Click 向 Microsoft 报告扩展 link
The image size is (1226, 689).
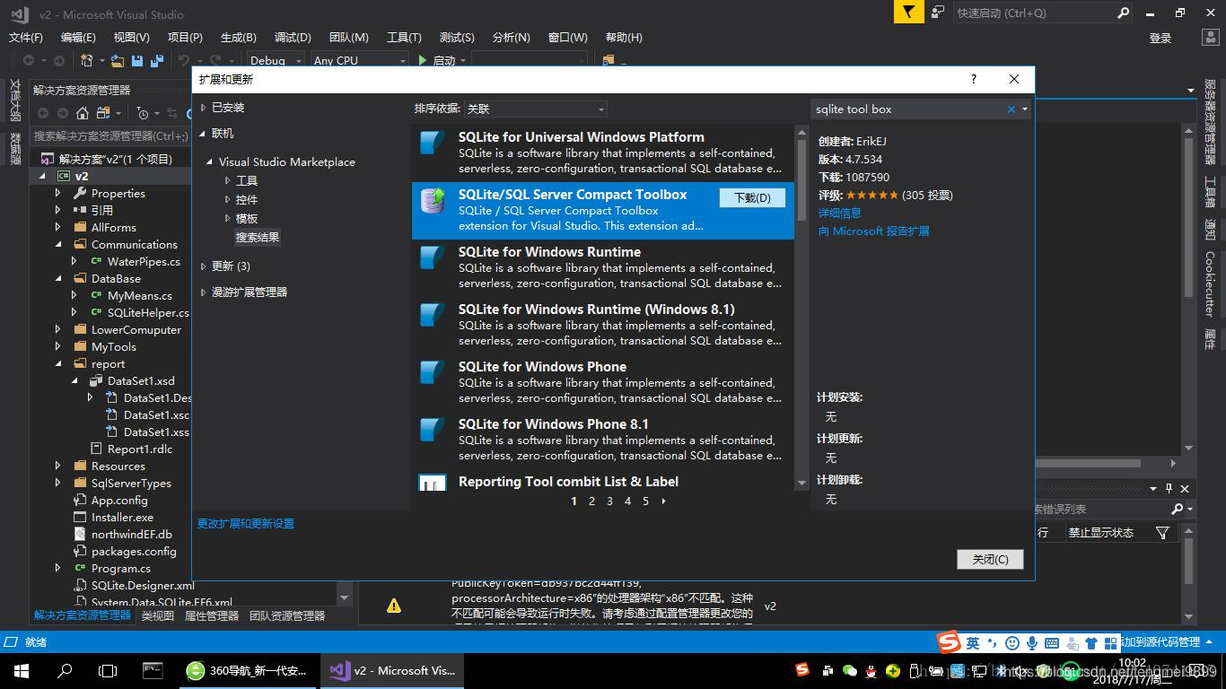pos(873,231)
